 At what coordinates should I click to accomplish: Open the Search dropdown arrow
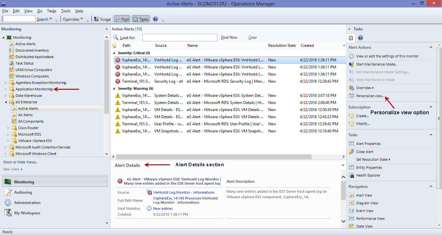coord(51,19)
